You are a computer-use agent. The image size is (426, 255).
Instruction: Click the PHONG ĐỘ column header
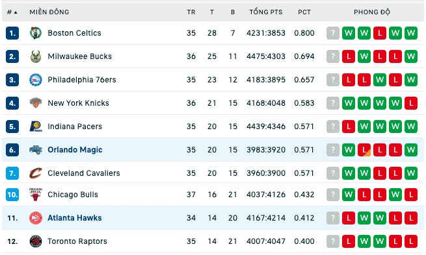point(372,12)
